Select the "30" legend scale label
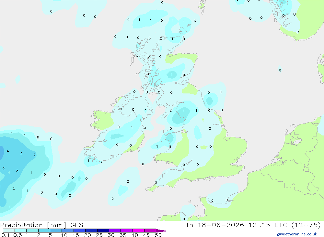This screenshot has width=324, height=237. coord(111,235)
